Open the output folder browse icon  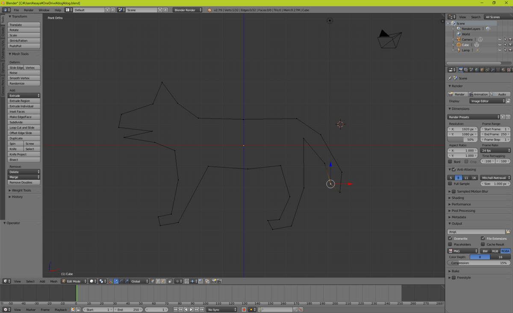click(508, 232)
